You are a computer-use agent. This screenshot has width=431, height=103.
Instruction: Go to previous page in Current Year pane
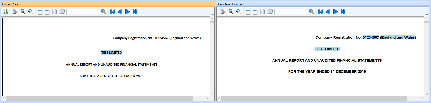coord(120,12)
